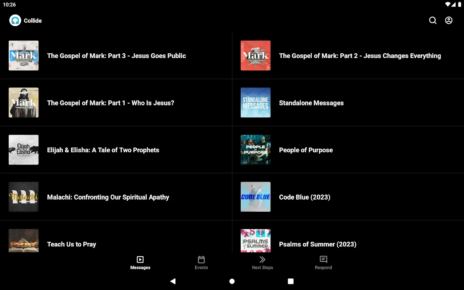Open the search icon
464x290 pixels.
point(433,20)
